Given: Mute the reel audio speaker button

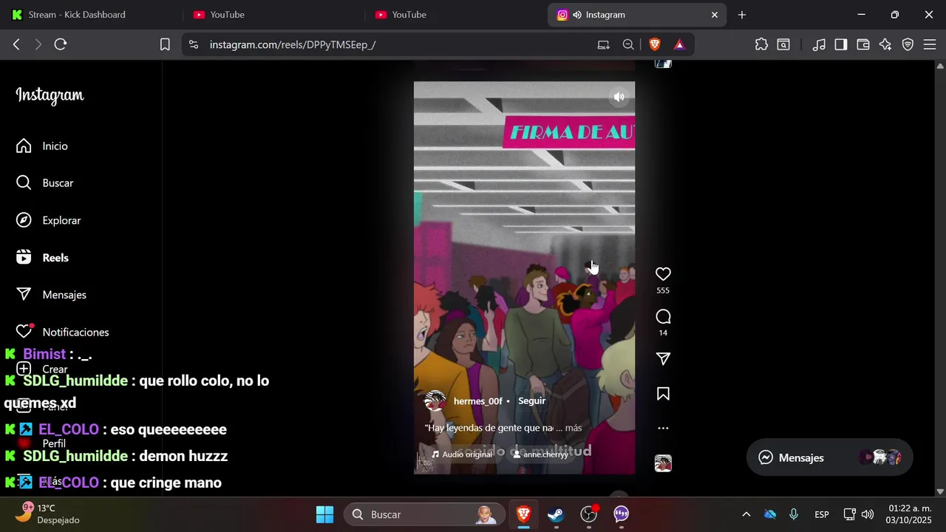Looking at the screenshot, I should 619,97.
